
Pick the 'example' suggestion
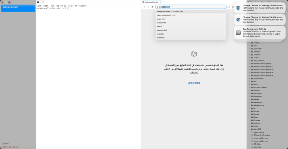click(x=191, y=34)
